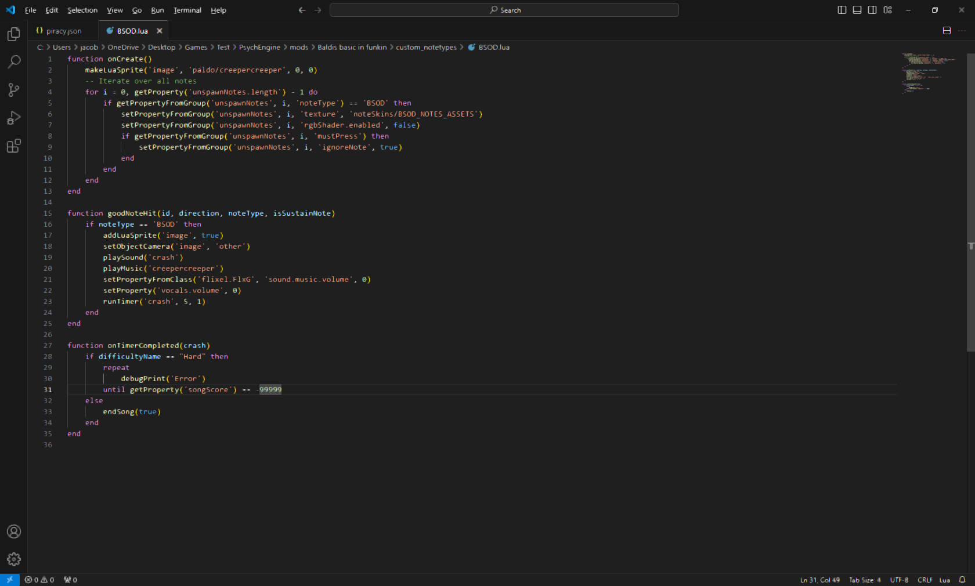Expand the mods breadcrumb folder
Image resolution: width=975 pixels, height=586 pixels.
[x=299, y=48]
